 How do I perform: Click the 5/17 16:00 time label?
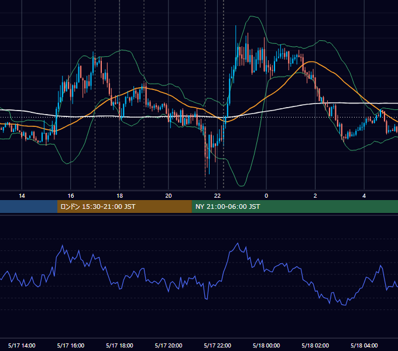71,345
